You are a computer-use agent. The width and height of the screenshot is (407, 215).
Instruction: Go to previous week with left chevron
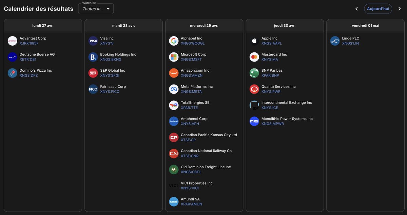[x=356, y=9]
